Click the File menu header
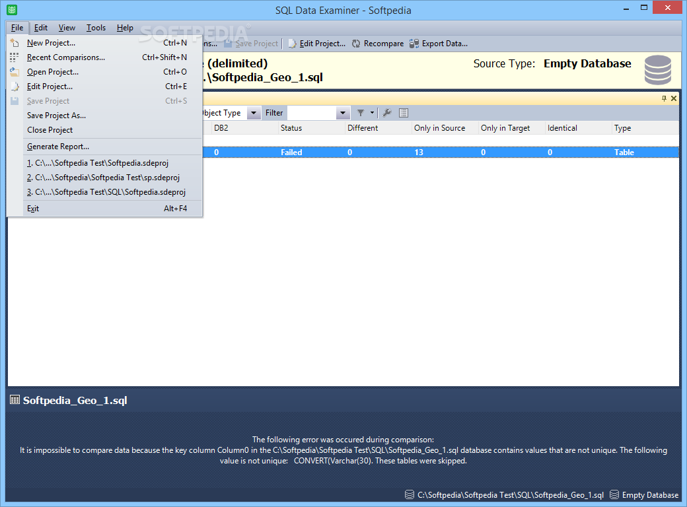Image resolution: width=687 pixels, height=507 pixels. [17, 28]
